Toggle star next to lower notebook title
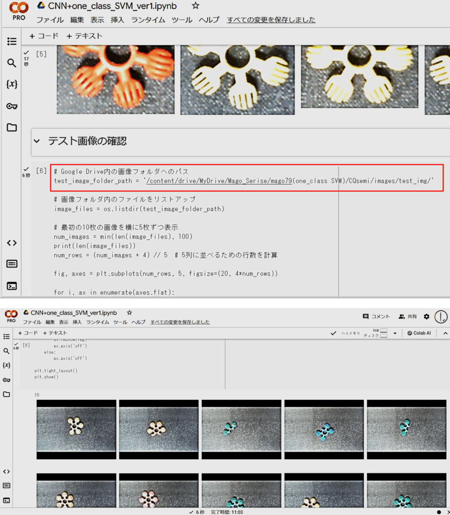The width and height of the screenshot is (450, 515). pyautogui.click(x=129, y=313)
